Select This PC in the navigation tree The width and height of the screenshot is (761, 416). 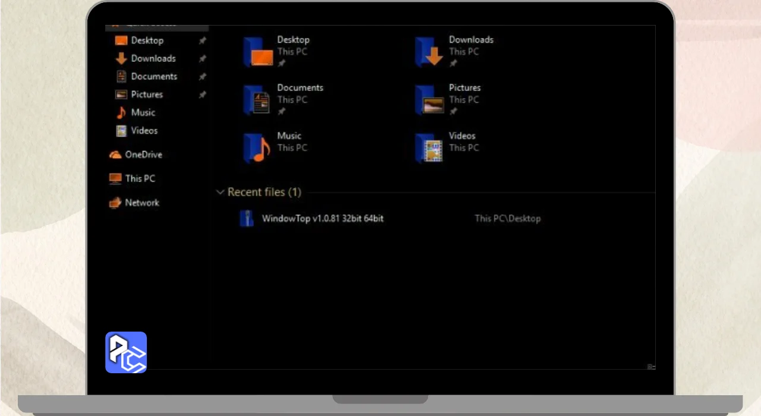(x=140, y=178)
